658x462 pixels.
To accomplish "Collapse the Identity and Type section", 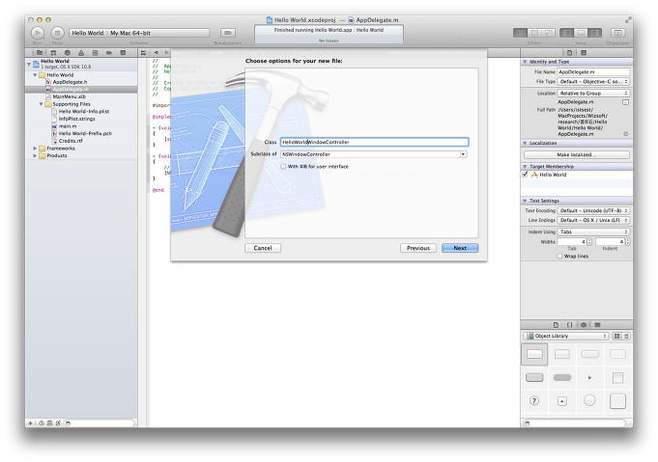I will point(525,62).
